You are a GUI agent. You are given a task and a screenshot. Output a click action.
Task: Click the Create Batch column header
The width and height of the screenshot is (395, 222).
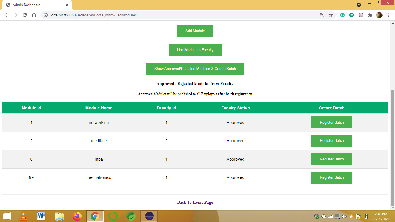[332, 108]
